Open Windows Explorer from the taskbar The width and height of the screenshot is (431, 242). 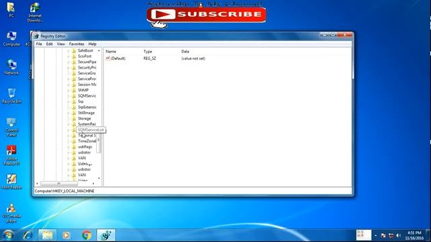[47, 235]
